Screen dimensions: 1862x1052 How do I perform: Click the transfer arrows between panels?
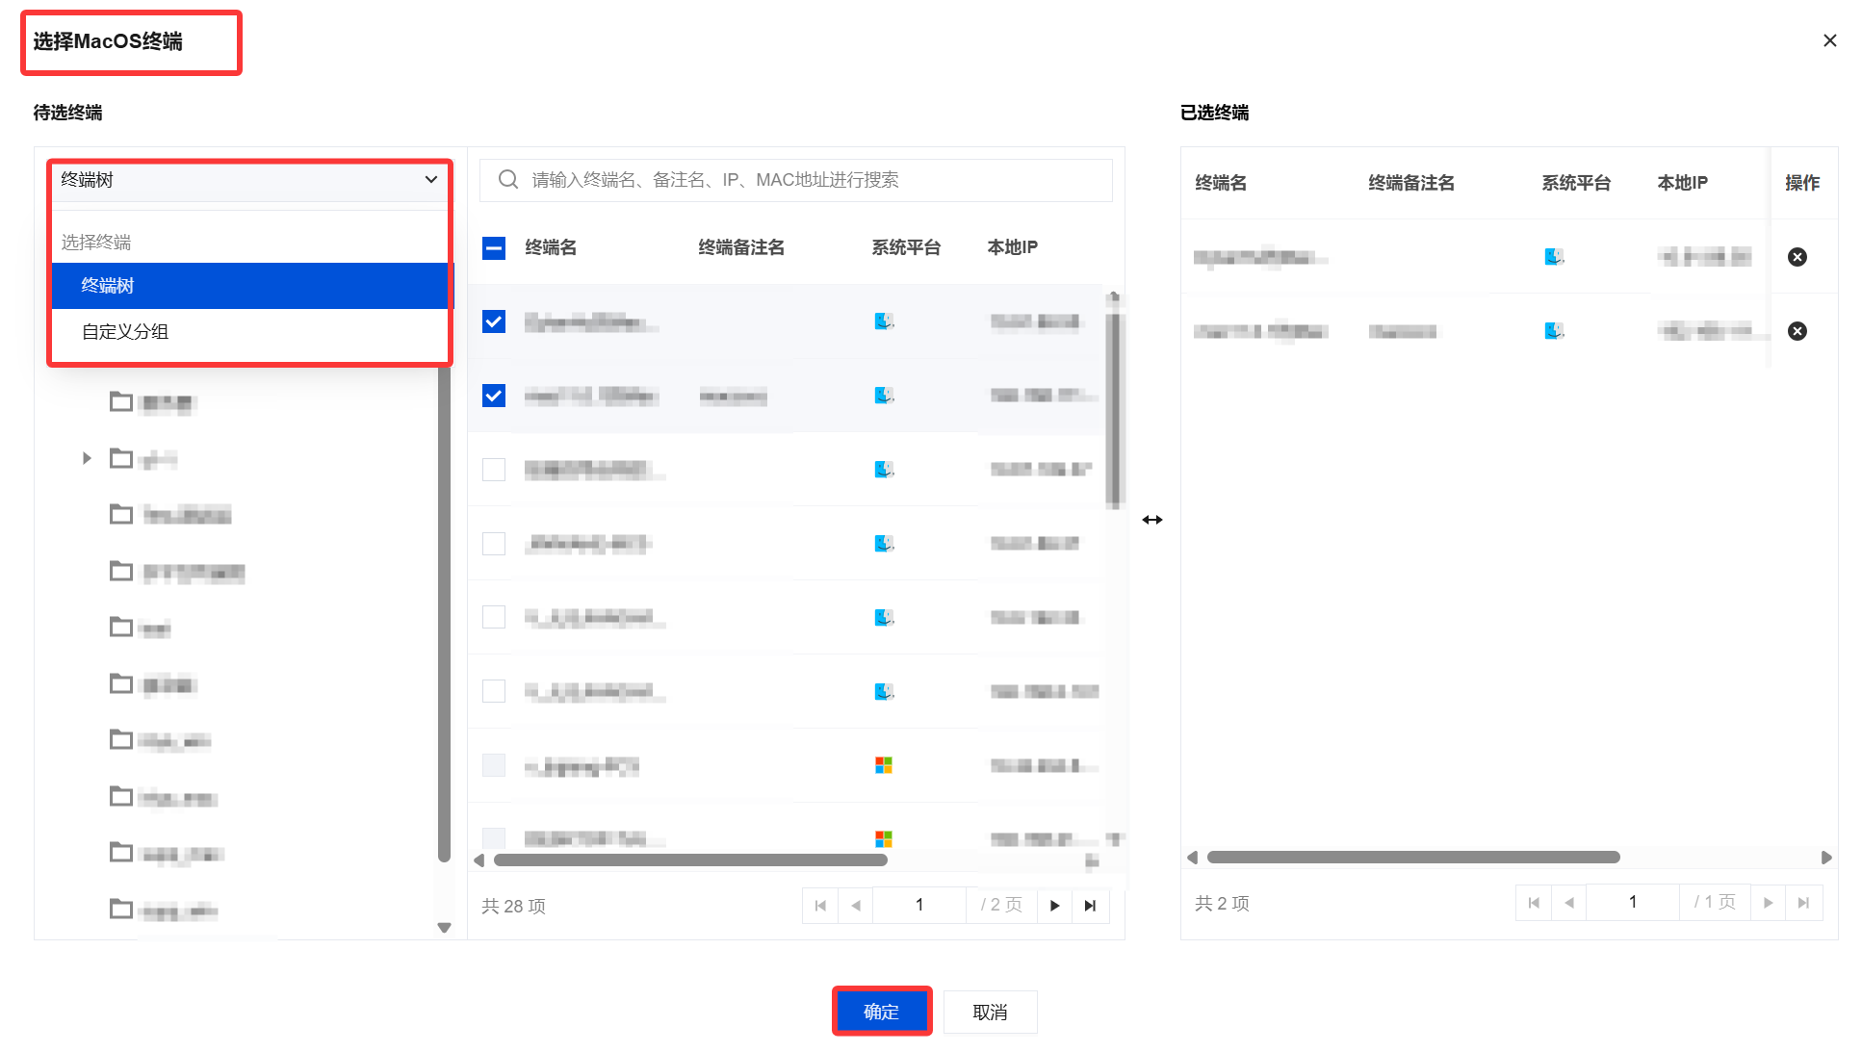(x=1152, y=520)
